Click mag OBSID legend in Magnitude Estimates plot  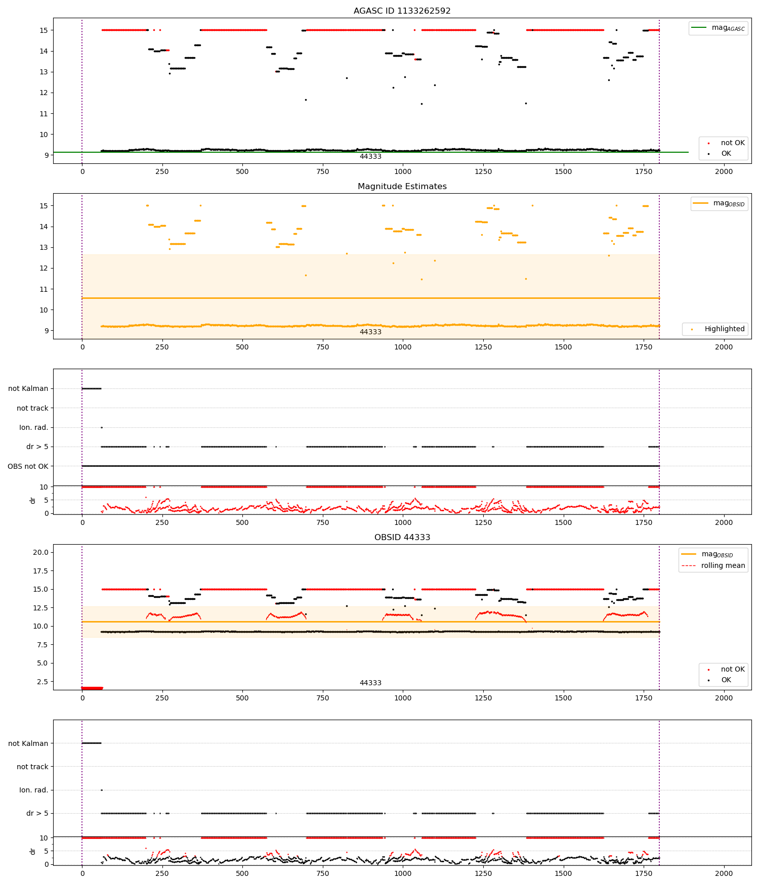pos(719,203)
